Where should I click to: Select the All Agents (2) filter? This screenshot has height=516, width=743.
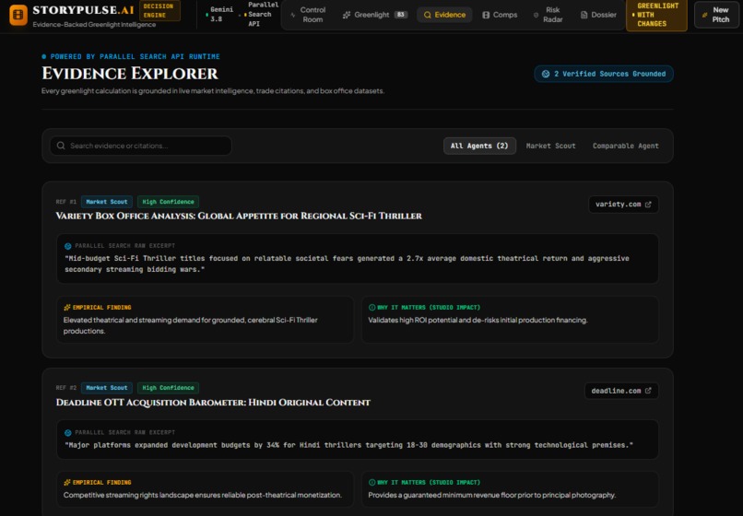(479, 146)
